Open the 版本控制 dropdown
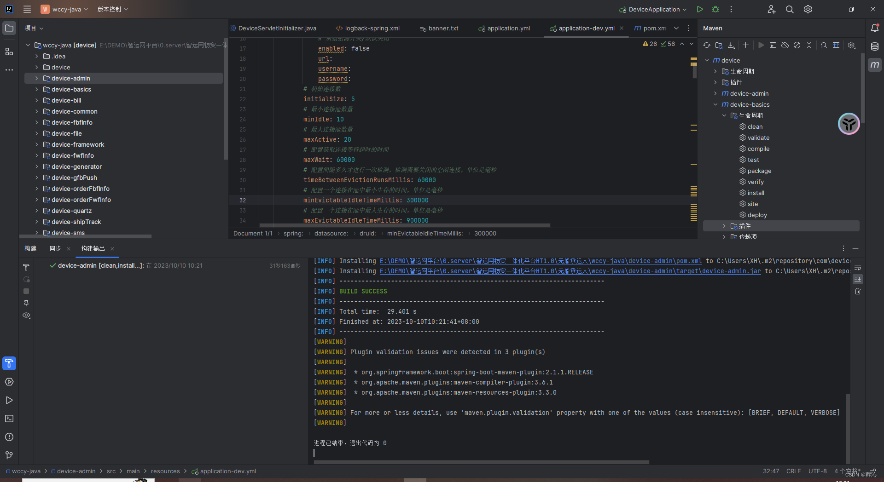This screenshot has height=482, width=884. (x=113, y=9)
